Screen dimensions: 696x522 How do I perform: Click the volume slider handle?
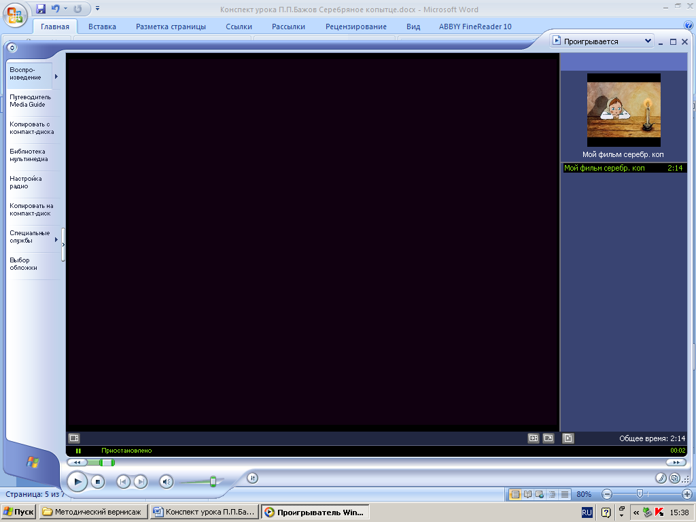coord(213,481)
